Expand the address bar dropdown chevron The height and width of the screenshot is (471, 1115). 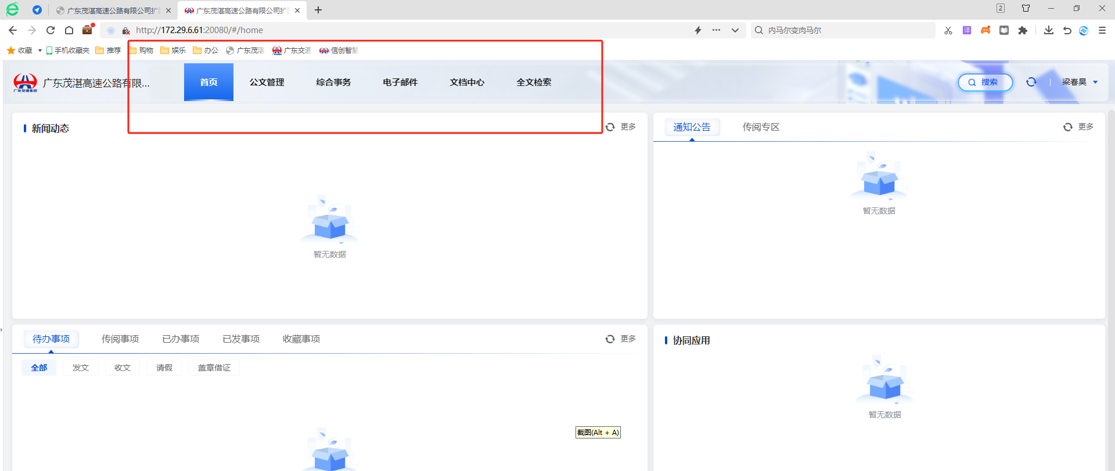pos(735,30)
